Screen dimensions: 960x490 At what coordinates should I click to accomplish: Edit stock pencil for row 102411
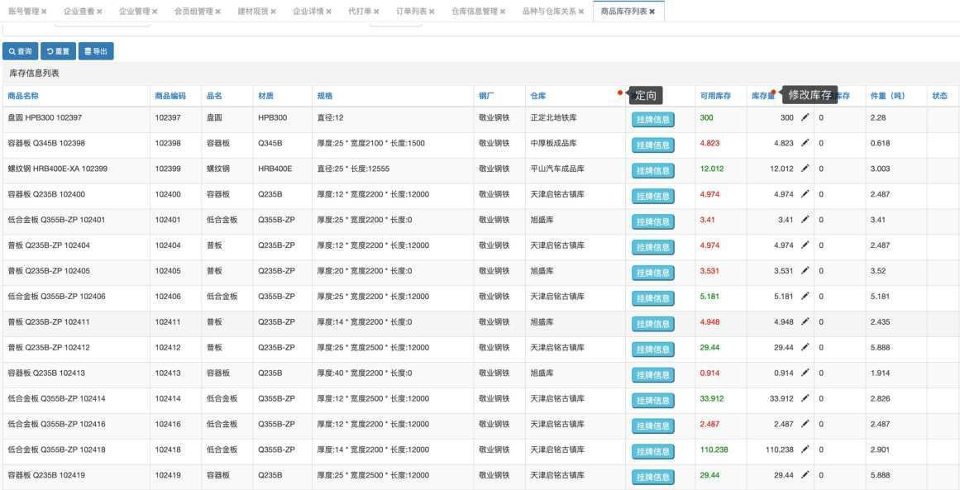click(x=805, y=321)
